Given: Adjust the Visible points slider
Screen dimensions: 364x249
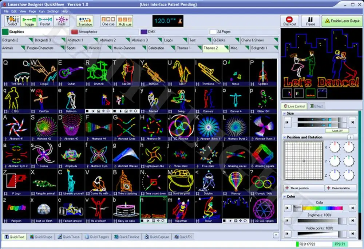Looking at the screenshot, I should tap(322, 234).
